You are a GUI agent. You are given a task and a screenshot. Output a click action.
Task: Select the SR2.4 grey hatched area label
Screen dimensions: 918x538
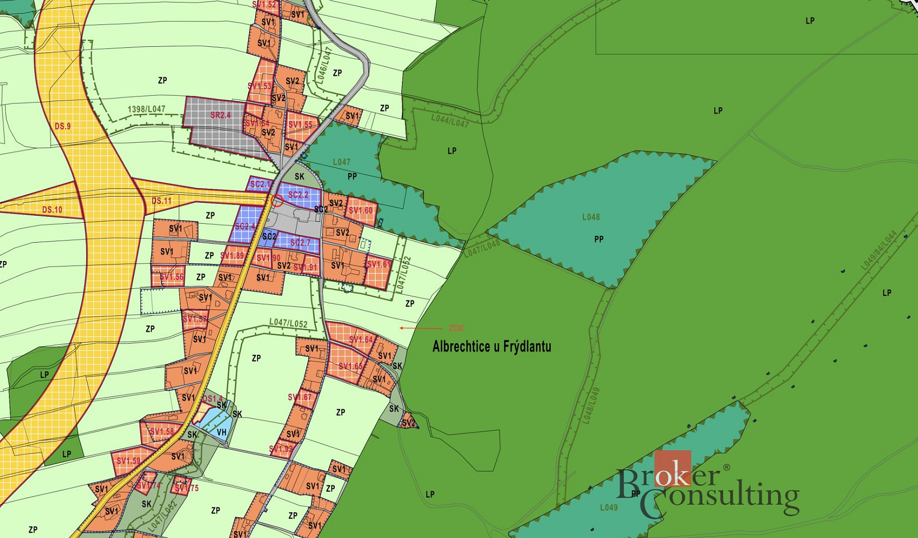[221, 115]
